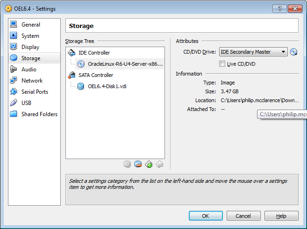Click the Cancel button
The width and height of the screenshot is (307, 229).
coord(243,216)
